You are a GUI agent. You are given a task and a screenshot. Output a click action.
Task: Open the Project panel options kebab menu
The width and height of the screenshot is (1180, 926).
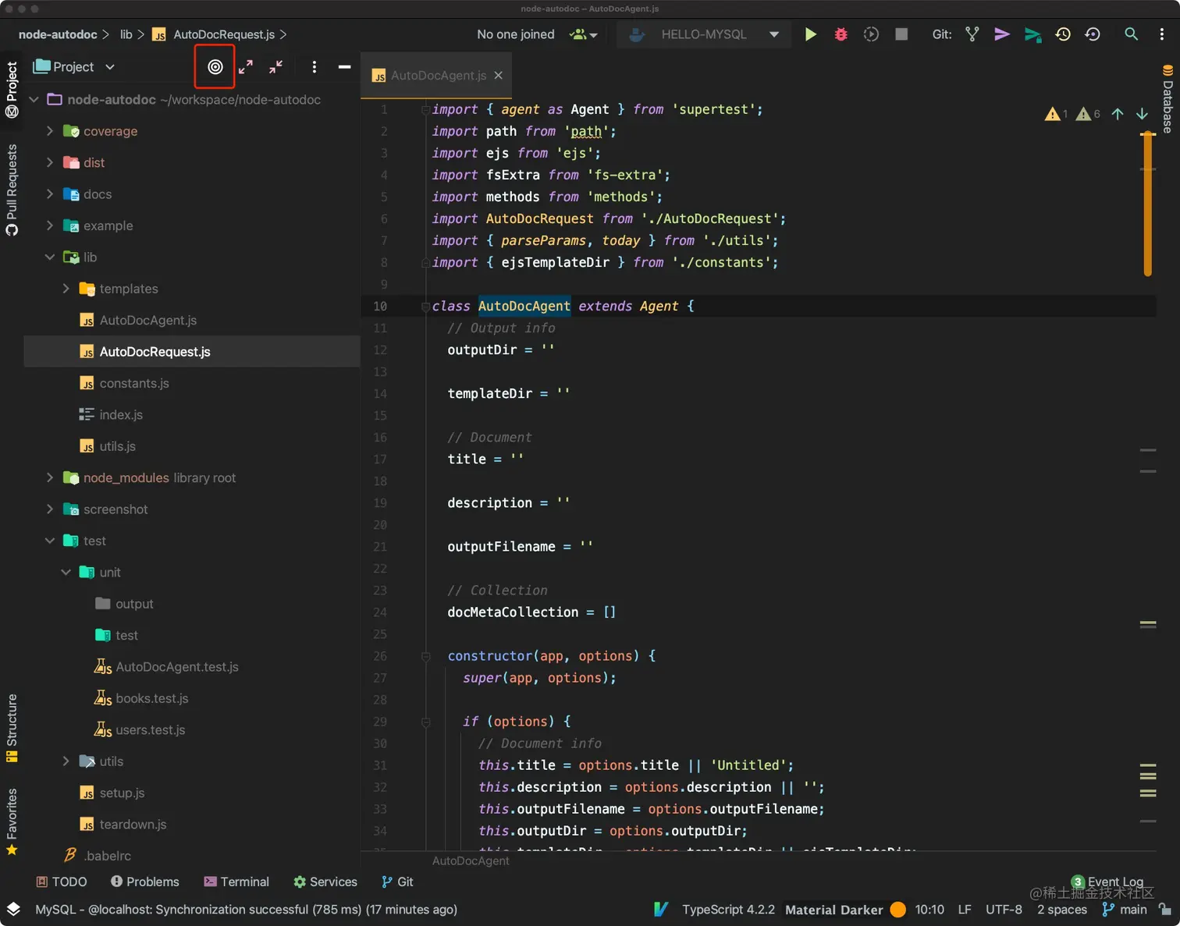[x=314, y=67]
